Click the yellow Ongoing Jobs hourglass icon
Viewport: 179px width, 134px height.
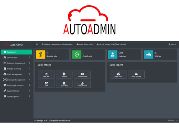pyautogui.click(x=41, y=54)
